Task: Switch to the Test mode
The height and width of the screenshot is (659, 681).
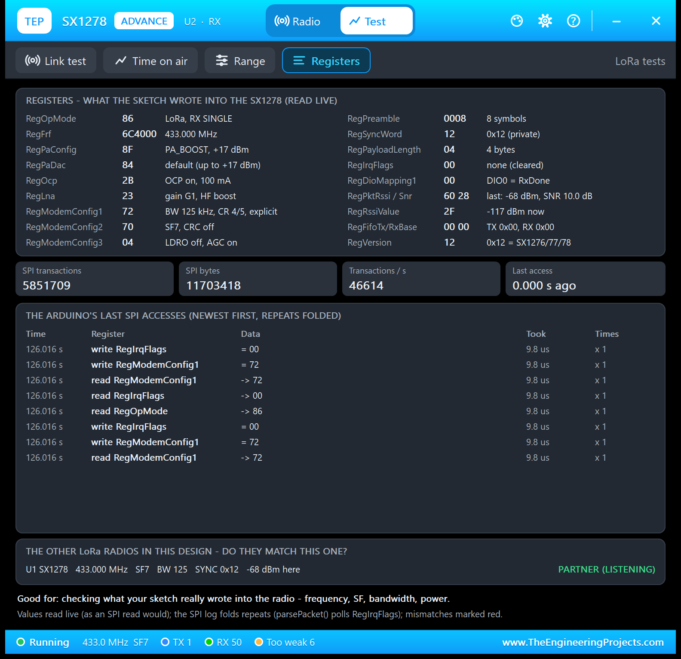Action: [376, 21]
